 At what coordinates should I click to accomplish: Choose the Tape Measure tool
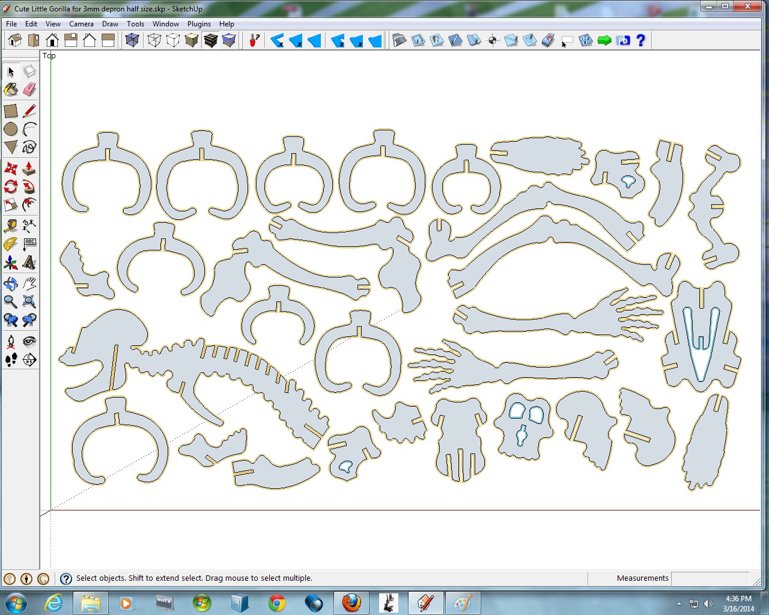coord(11,226)
